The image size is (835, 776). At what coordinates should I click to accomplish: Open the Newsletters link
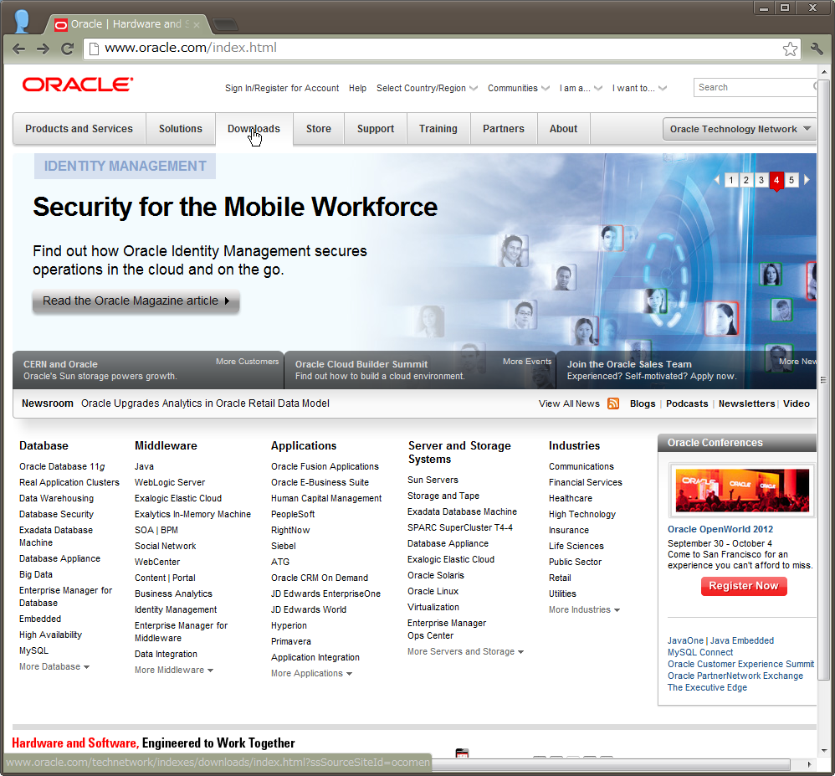pyautogui.click(x=746, y=404)
